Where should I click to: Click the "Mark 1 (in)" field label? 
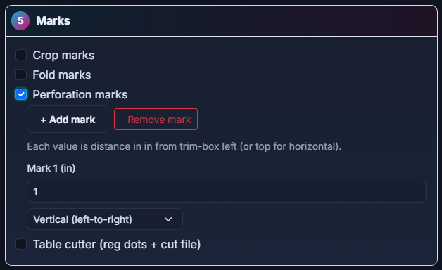[x=51, y=168]
